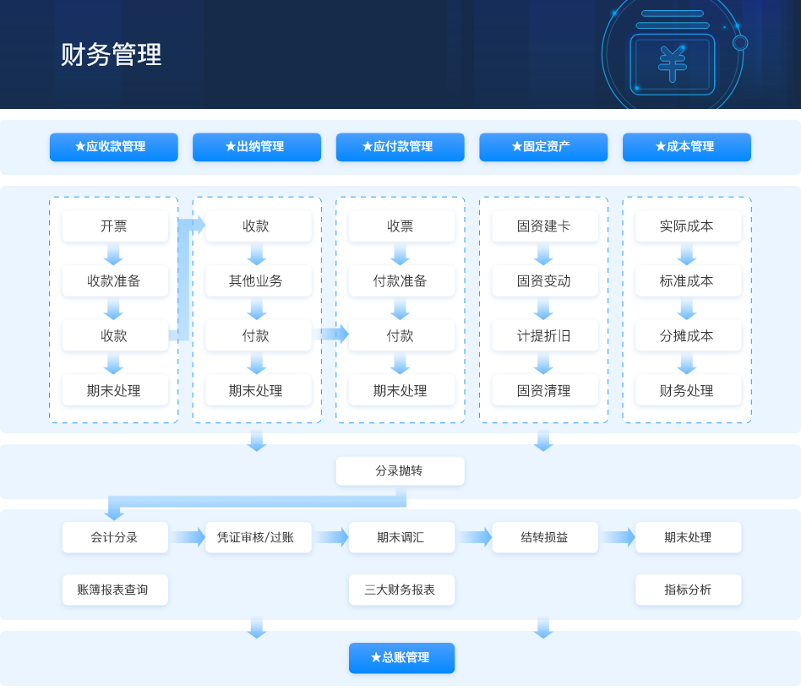Open the ★应付款管理 module button
801x696 pixels.
tap(400, 147)
